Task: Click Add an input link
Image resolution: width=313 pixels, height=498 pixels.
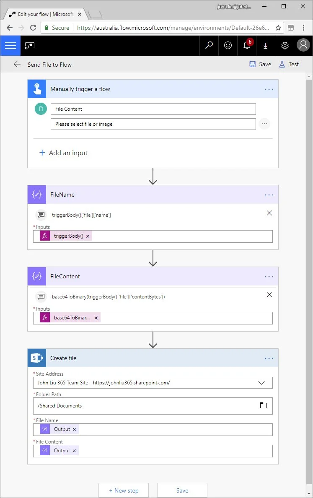Action: (x=63, y=153)
